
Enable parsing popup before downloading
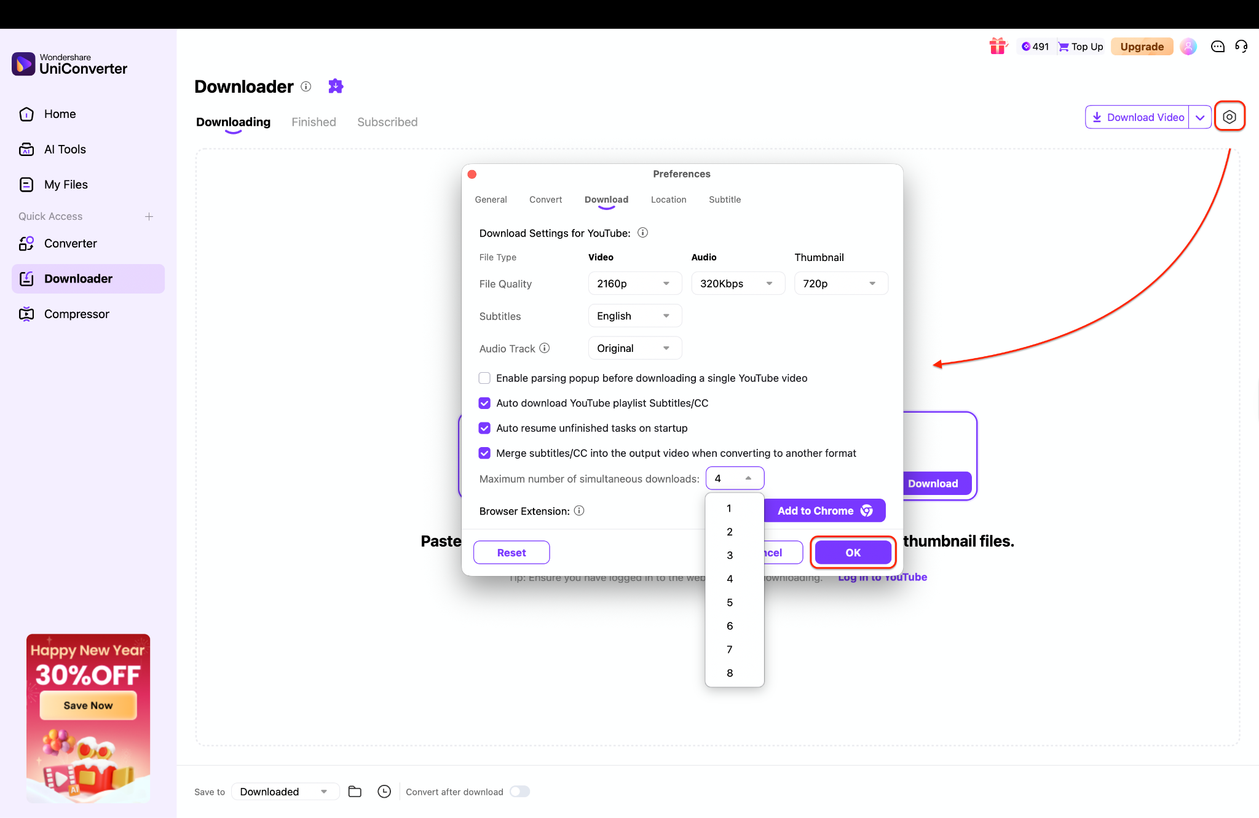484,378
